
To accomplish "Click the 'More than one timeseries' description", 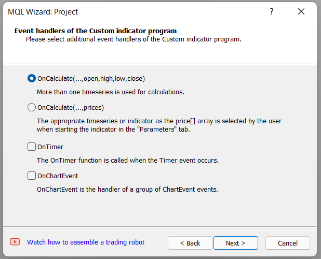I will pyautogui.click(x=111, y=92).
